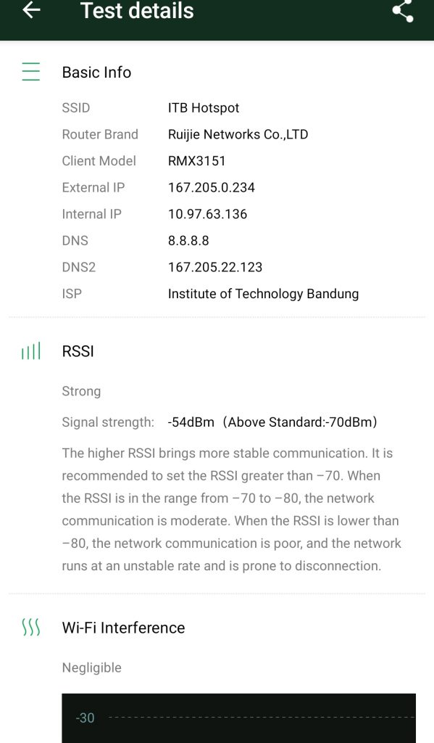
Task: Tap the -54dBm signal strength value
Action: (191, 422)
